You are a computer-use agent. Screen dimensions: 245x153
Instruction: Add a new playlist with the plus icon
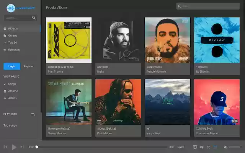(33, 114)
